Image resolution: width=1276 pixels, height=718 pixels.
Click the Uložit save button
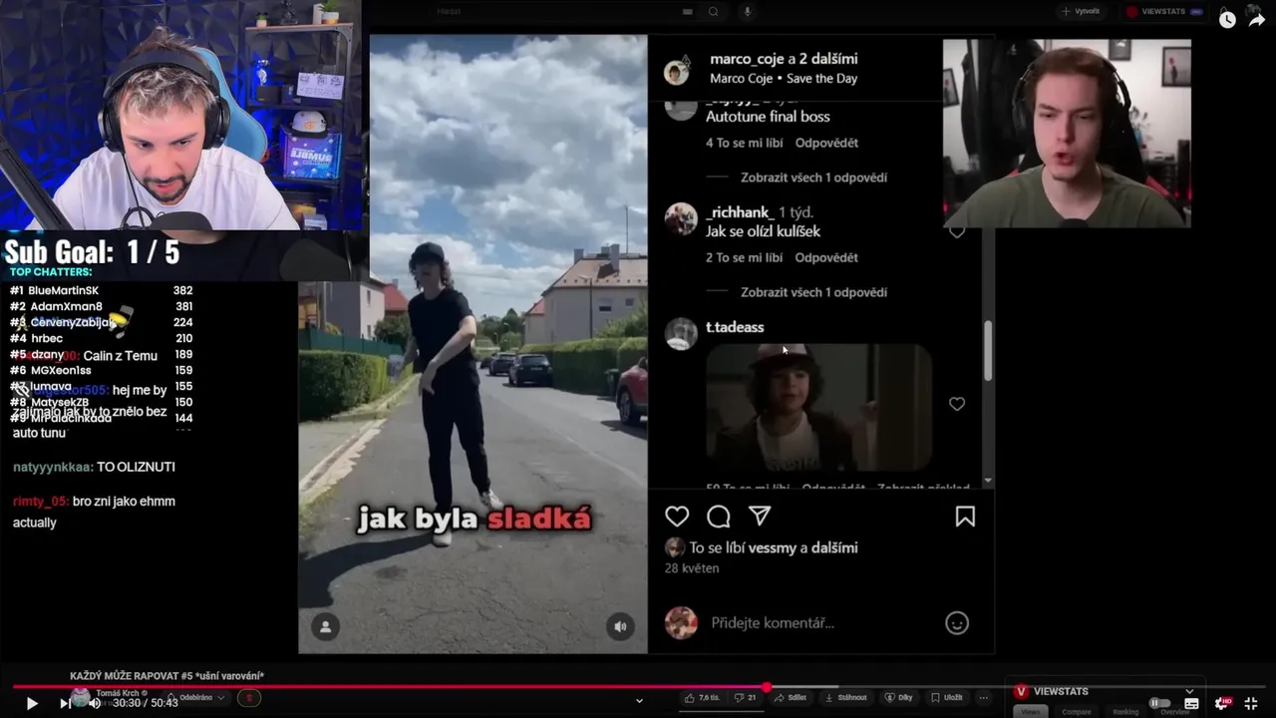947,698
